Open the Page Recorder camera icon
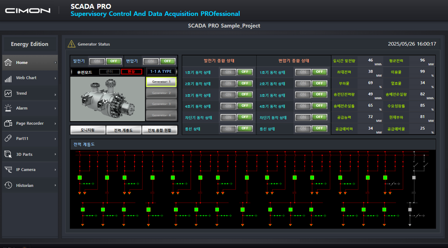448x248 pixels. 8,124
